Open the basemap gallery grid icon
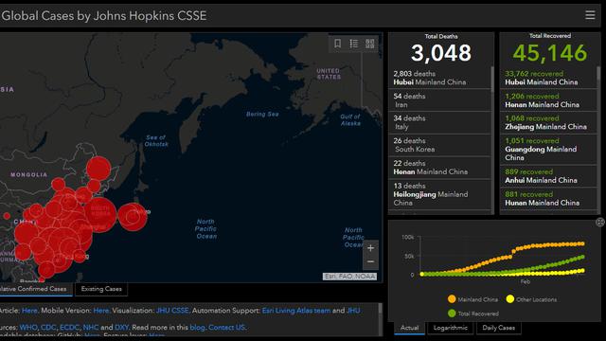The width and height of the screenshot is (606, 341). pos(370,44)
